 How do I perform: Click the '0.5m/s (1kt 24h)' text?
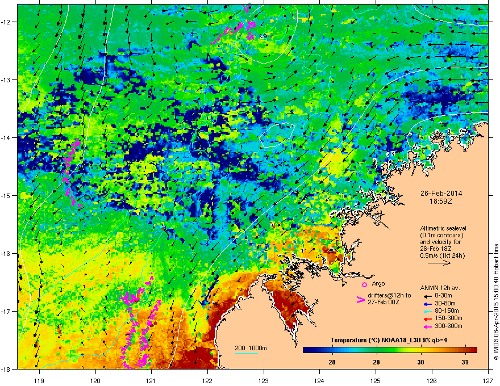[x=442, y=255]
